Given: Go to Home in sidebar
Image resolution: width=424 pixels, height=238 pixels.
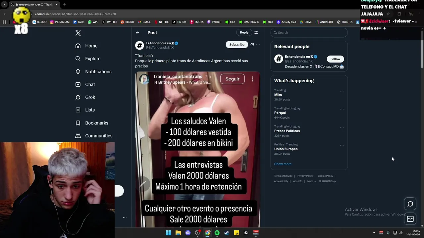Looking at the screenshot, I should tap(86, 46).
